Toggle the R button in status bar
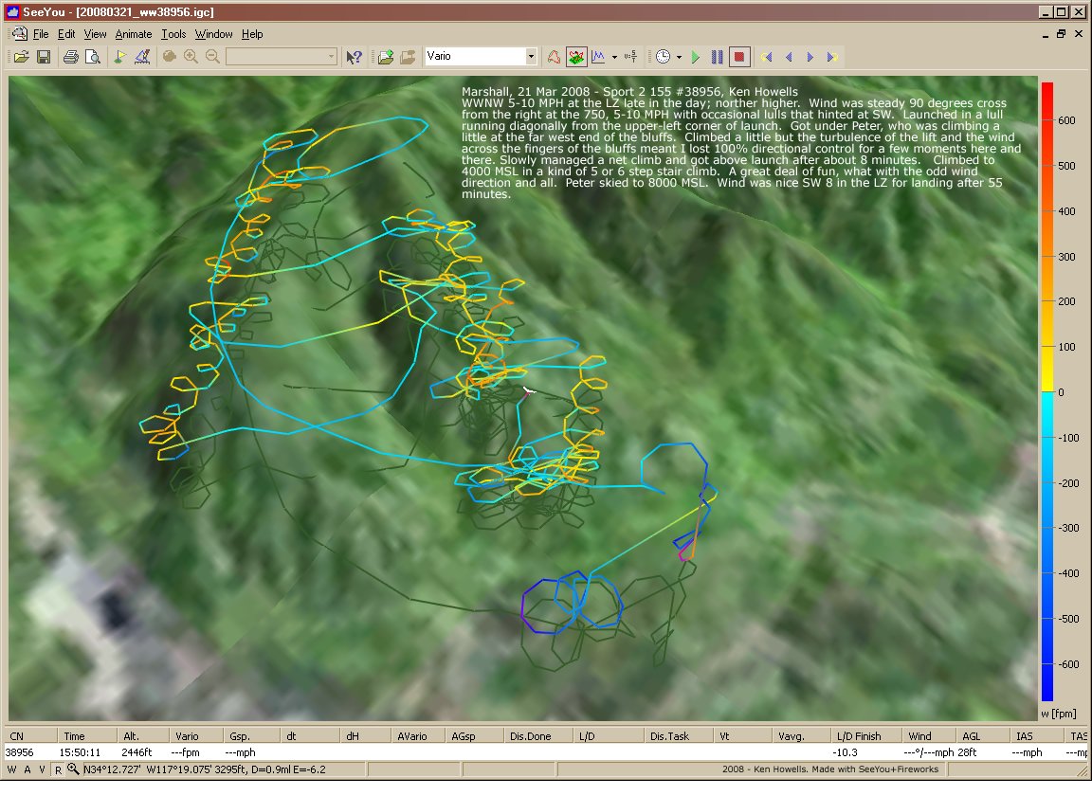The height and width of the screenshot is (796, 1092). (x=58, y=769)
